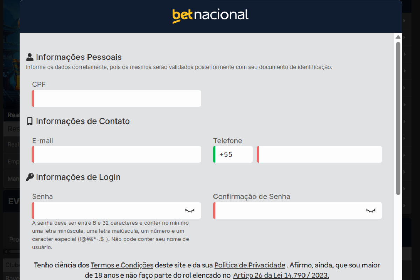Screen dimensions: 420x280
Task: Focus the E-mail input field
Action: (x=116, y=154)
